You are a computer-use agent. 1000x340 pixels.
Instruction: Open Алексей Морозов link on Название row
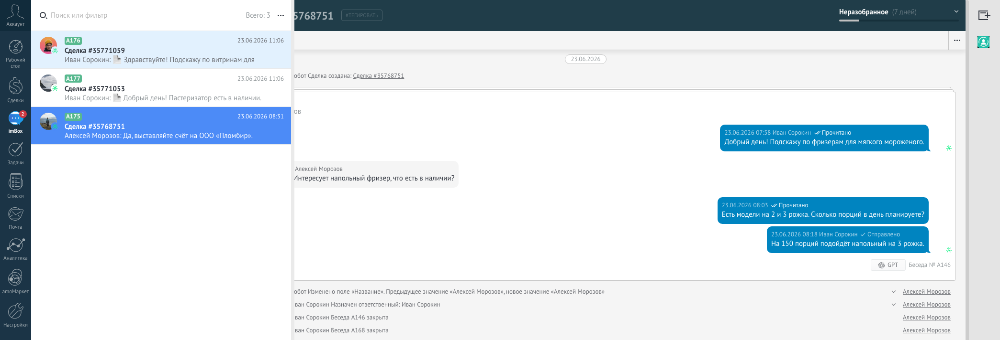[x=926, y=292]
